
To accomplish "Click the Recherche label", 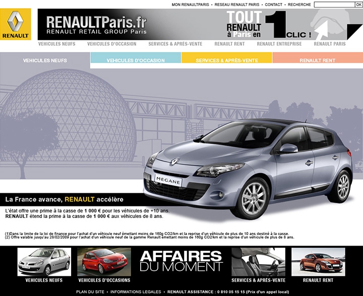I will [299, 5].
